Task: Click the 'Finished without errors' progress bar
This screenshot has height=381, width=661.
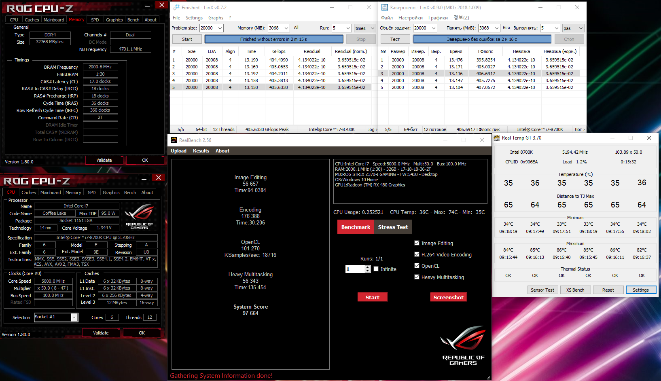Action: click(274, 39)
